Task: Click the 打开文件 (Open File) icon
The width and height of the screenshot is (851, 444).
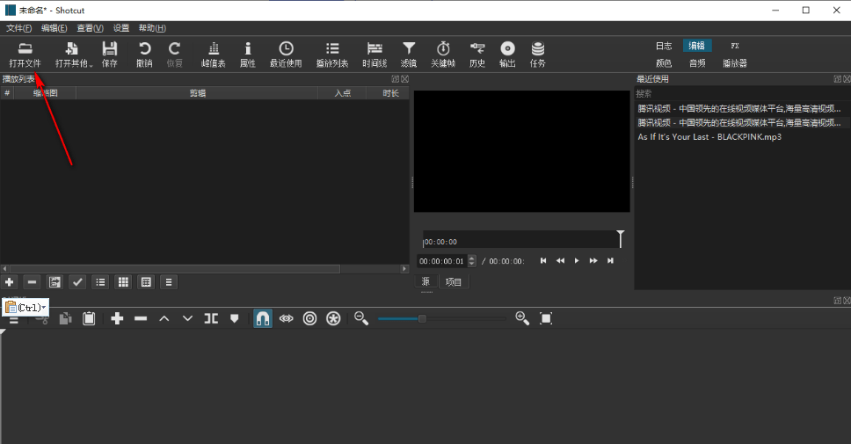Action: pos(25,49)
